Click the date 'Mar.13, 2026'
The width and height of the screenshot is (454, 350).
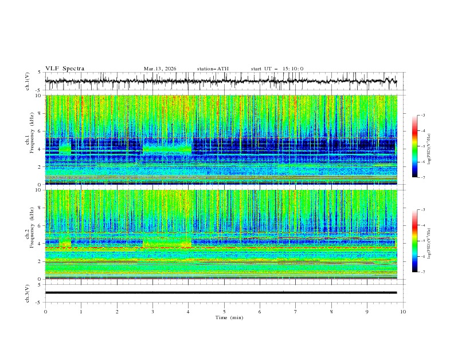160,69
